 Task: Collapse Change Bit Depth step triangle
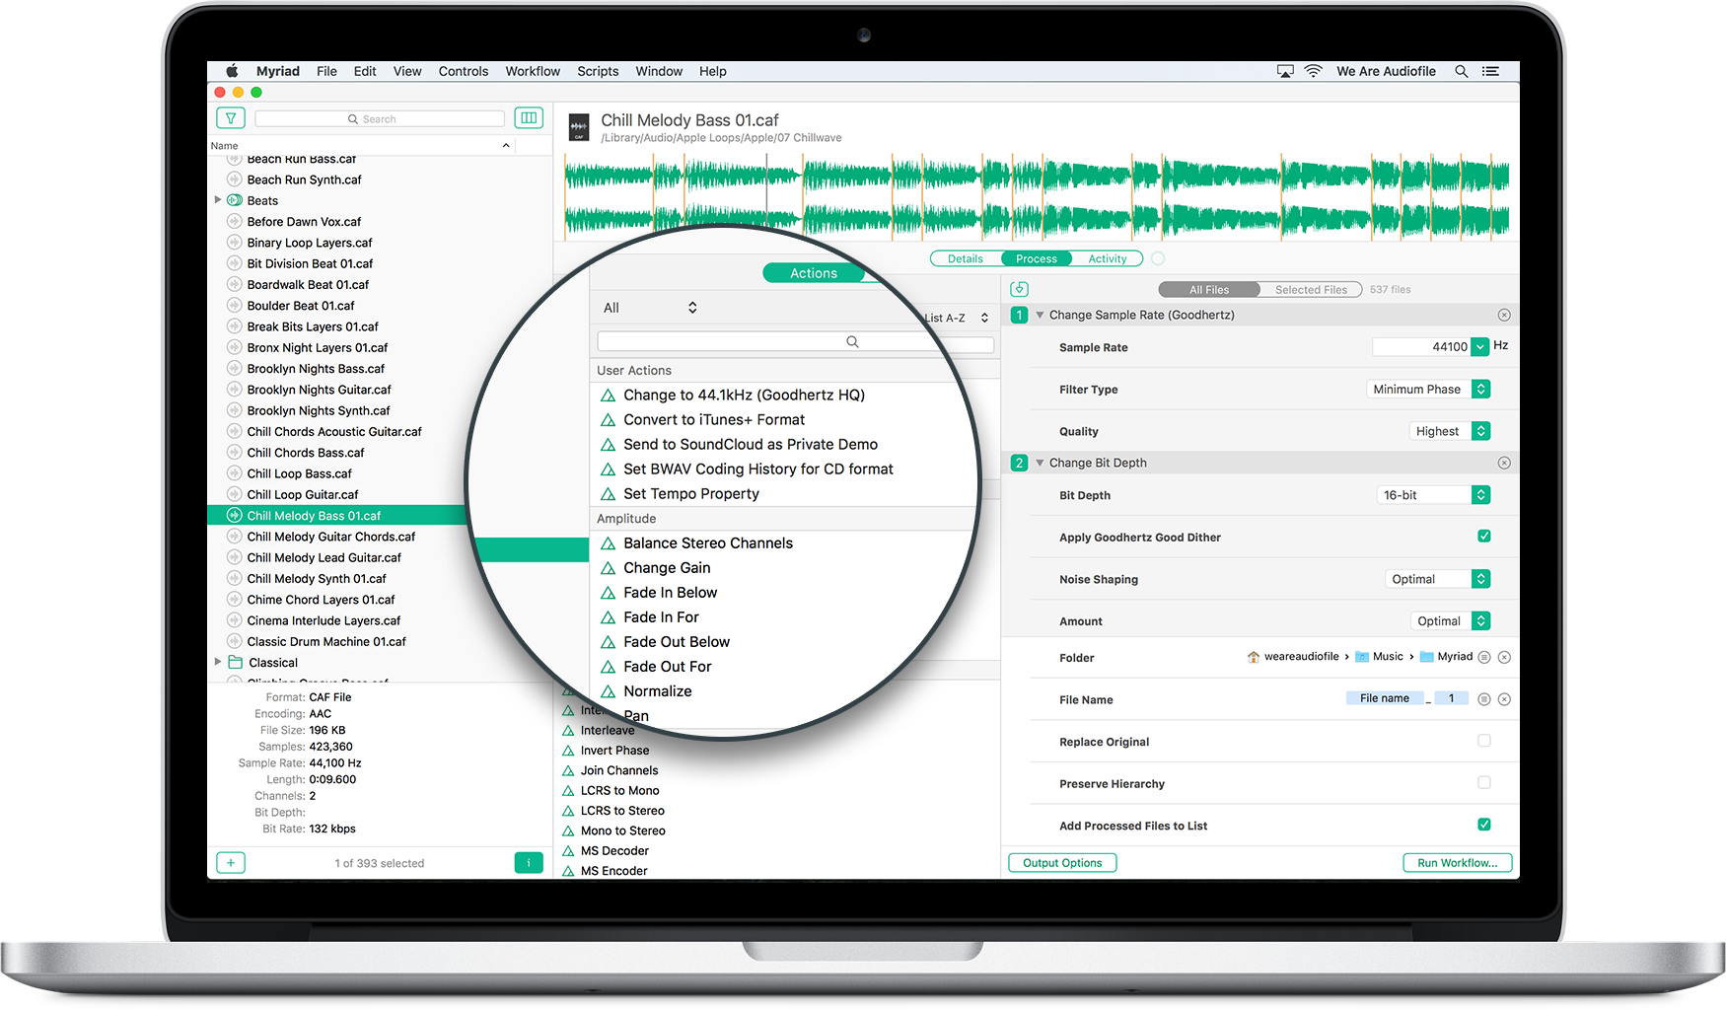click(x=1040, y=463)
